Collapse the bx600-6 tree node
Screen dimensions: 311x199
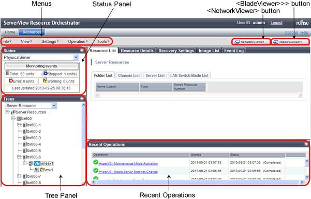(x=19, y=157)
